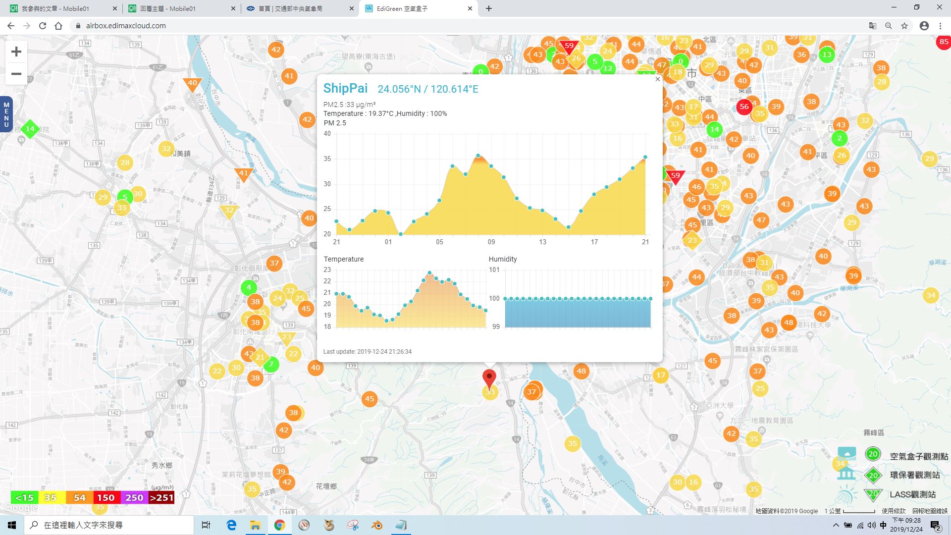Image resolution: width=951 pixels, height=535 pixels.
Task: Open Blender from the taskbar
Action: (x=377, y=525)
